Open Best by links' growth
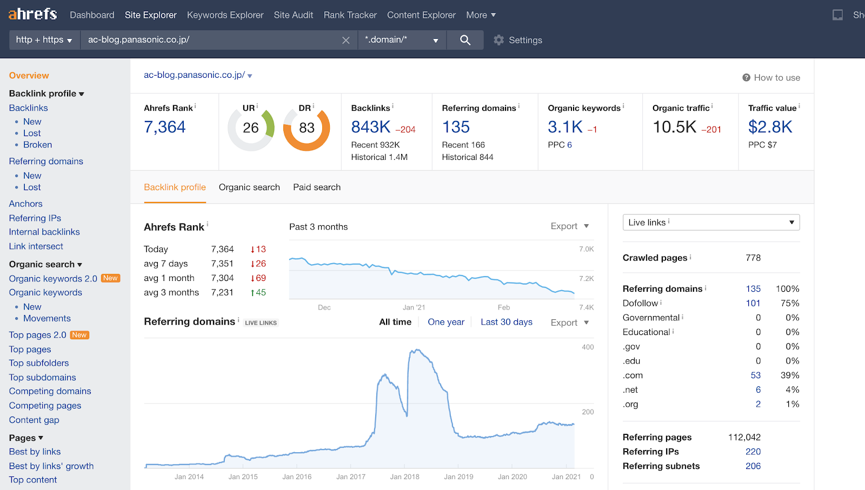 point(51,466)
